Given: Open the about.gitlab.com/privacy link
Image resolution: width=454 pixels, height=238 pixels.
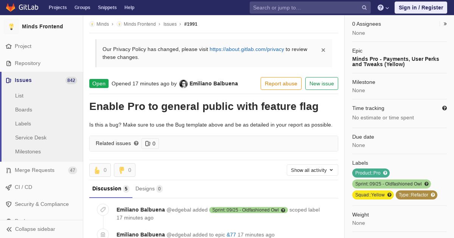Looking at the screenshot, I should (247, 49).
